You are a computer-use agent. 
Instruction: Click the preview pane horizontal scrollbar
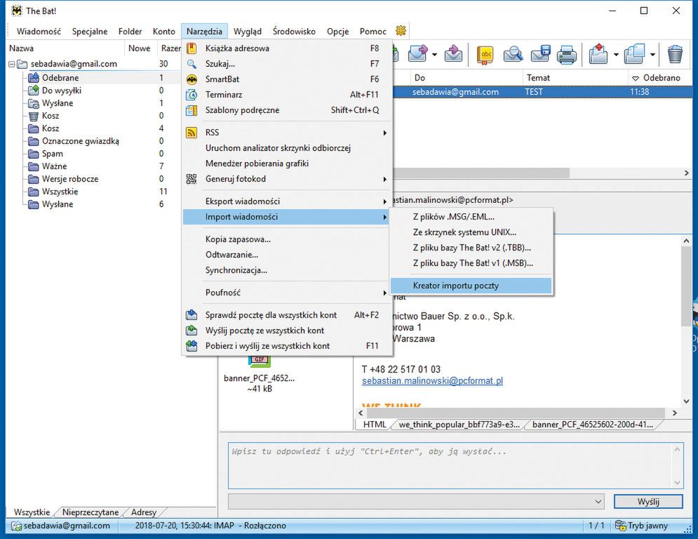tap(514, 413)
